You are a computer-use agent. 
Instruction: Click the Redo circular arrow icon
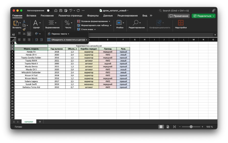point(78,11)
